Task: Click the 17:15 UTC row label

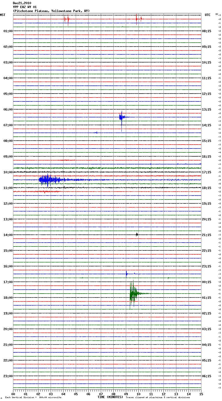Action: [x=207, y=172]
